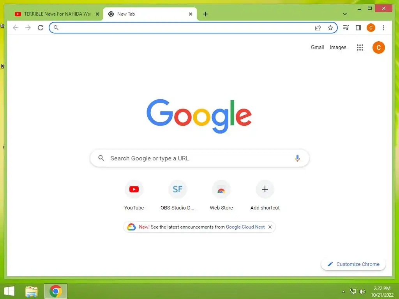Click the Chrome taskbar icon
Screen dimensions: 399x299
pyautogui.click(x=56, y=291)
